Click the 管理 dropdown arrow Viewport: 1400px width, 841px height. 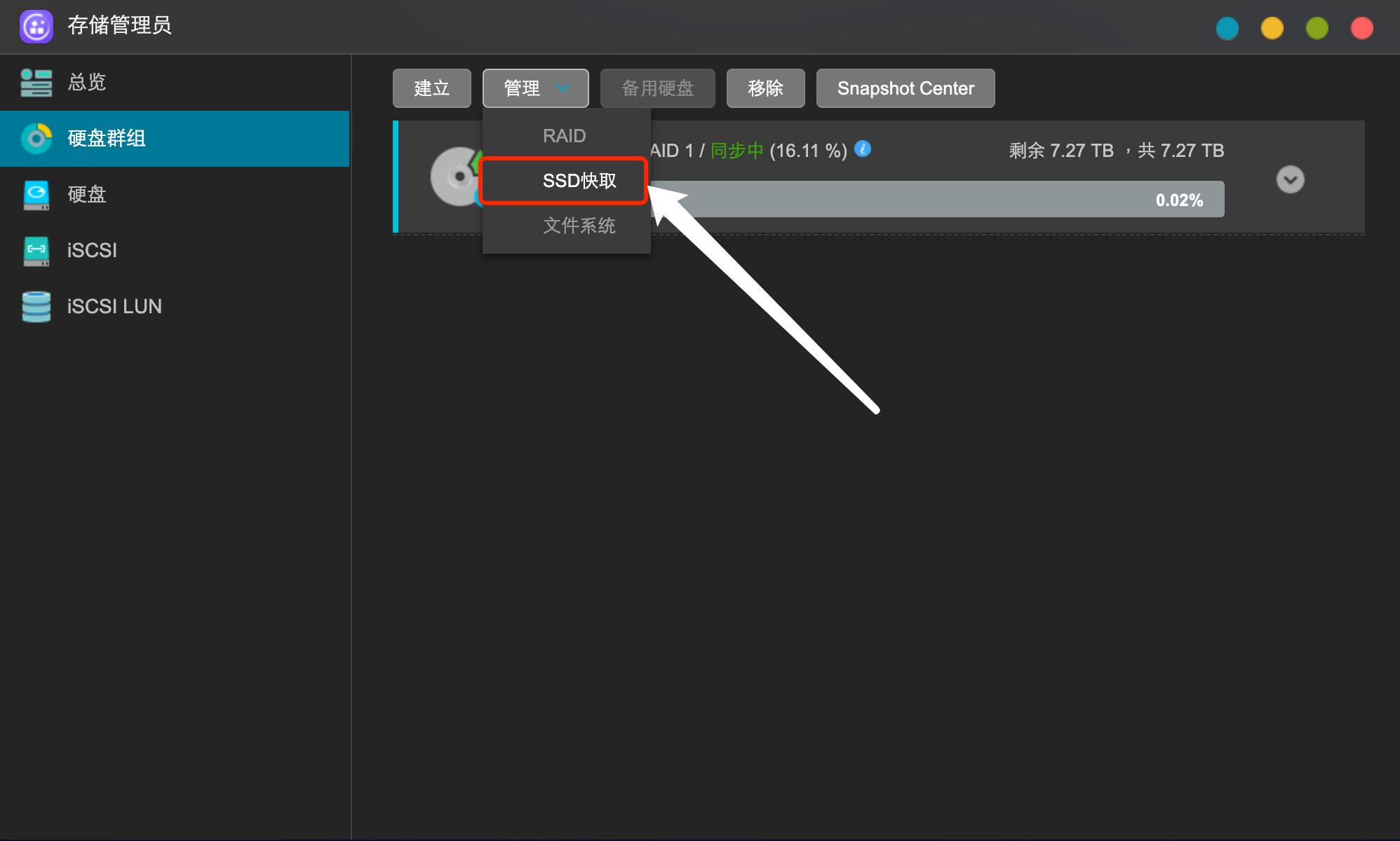pos(563,88)
